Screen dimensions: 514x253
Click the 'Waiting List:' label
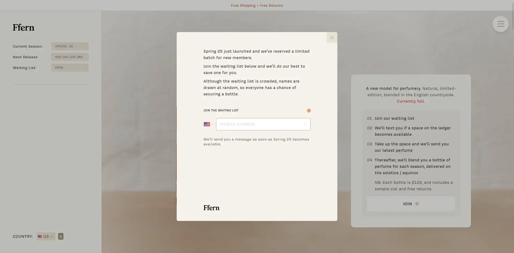coord(25,68)
